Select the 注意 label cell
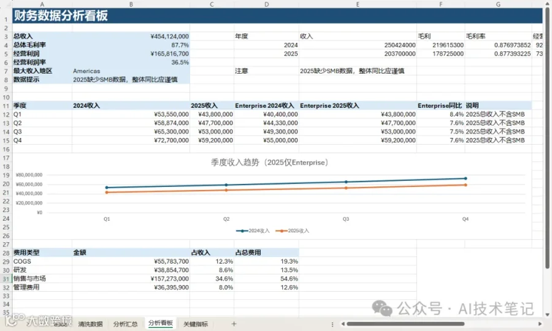This screenshot has width=552, height=331. [267, 71]
